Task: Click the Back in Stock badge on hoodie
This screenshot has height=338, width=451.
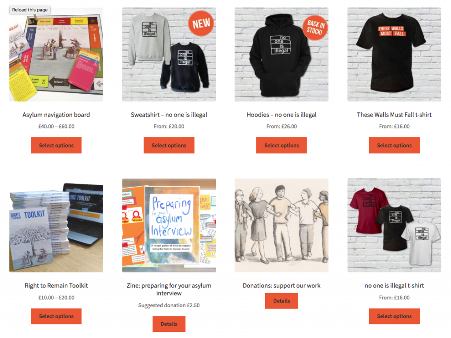Action: pyautogui.click(x=315, y=27)
